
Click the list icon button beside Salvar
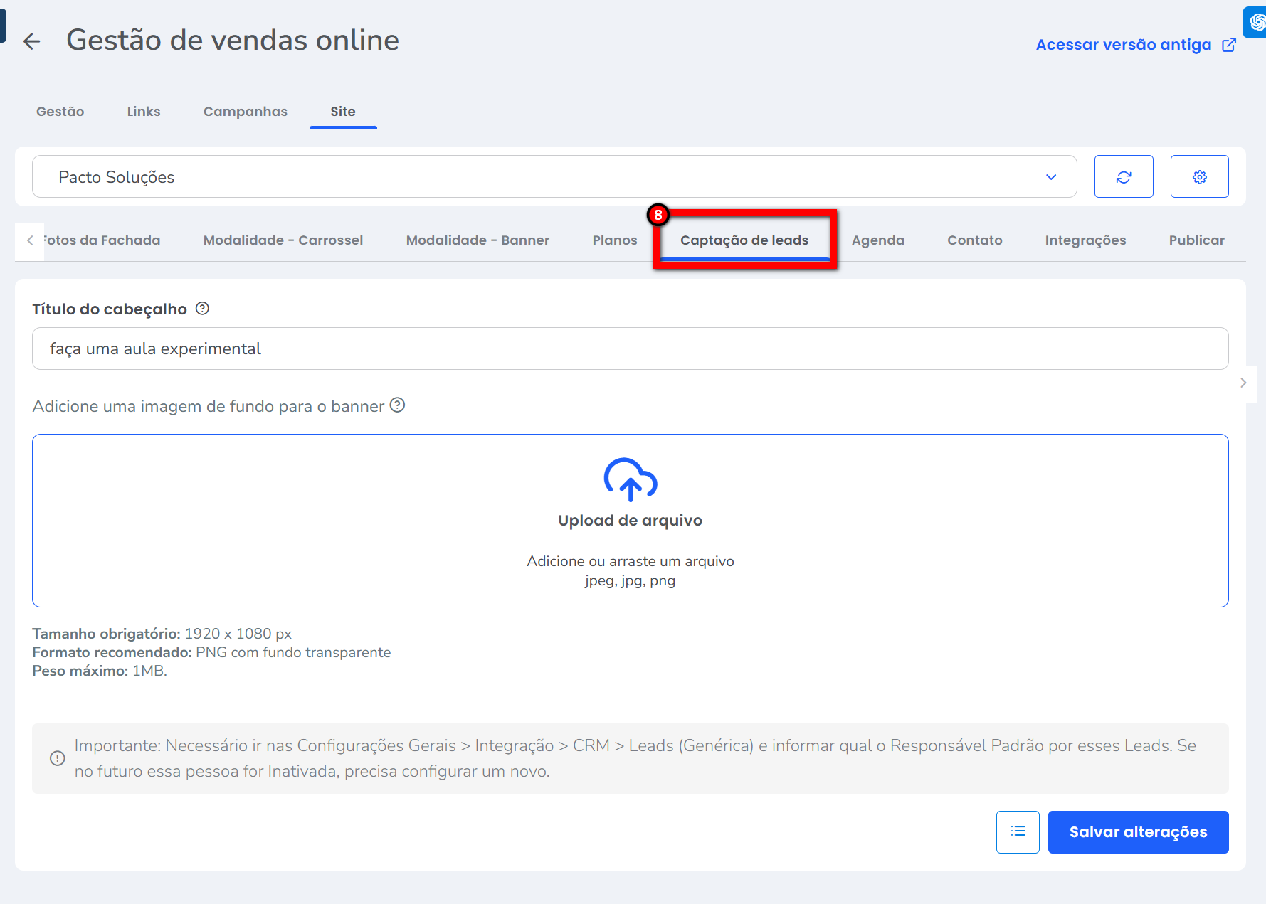click(1018, 831)
